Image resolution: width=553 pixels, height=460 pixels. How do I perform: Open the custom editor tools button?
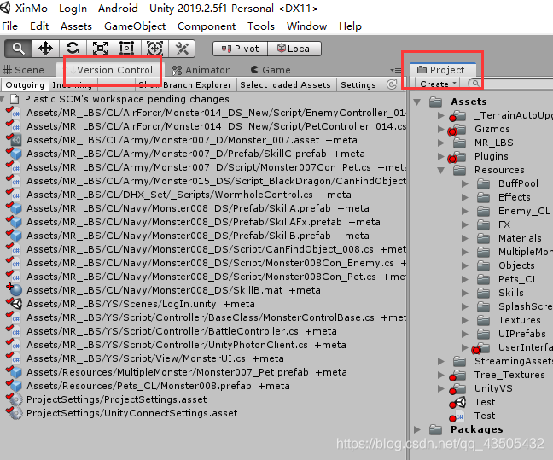[182, 49]
